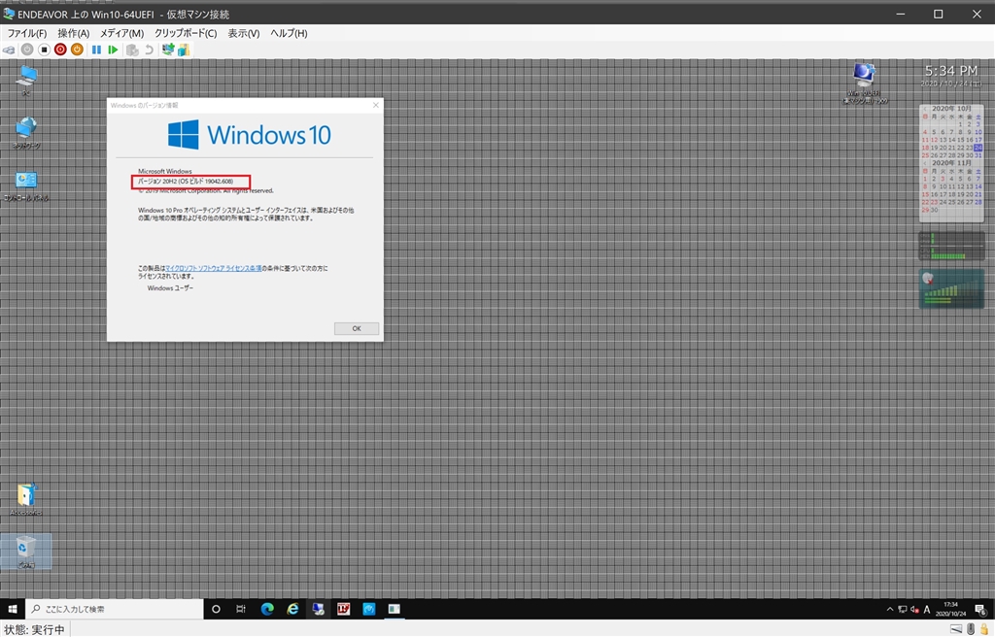Click previous-month arrow beside 2020年 10月

click(x=925, y=109)
